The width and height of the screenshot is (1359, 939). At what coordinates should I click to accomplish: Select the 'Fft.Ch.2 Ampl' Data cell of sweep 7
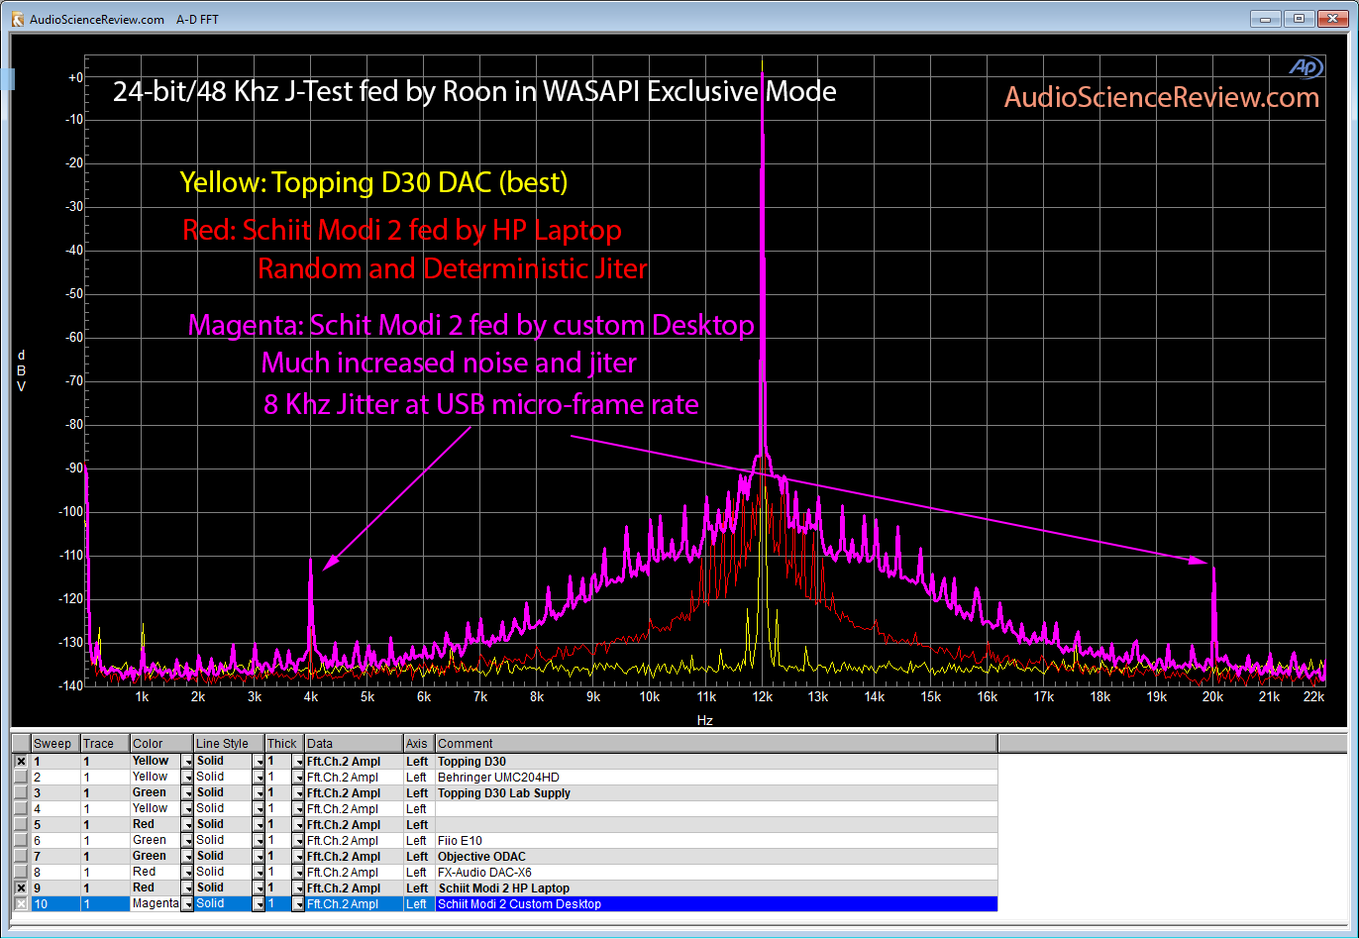pyautogui.click(x=354, y=856)
